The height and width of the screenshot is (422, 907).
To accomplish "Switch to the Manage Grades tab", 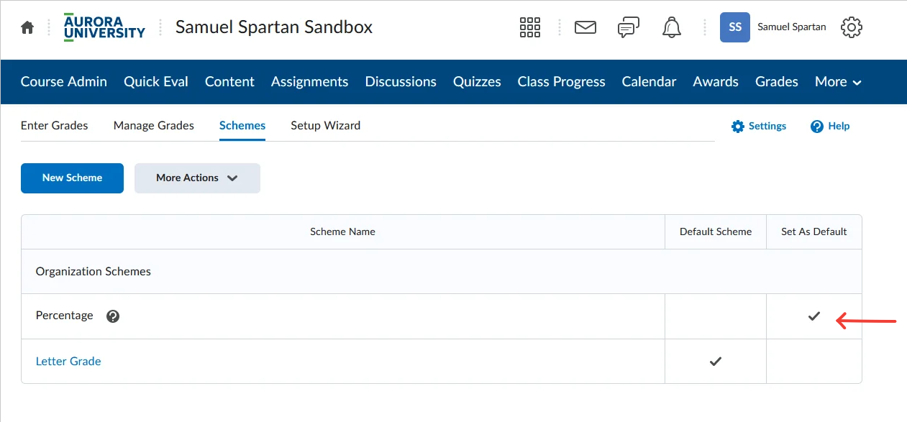I will tap(154, 125).
